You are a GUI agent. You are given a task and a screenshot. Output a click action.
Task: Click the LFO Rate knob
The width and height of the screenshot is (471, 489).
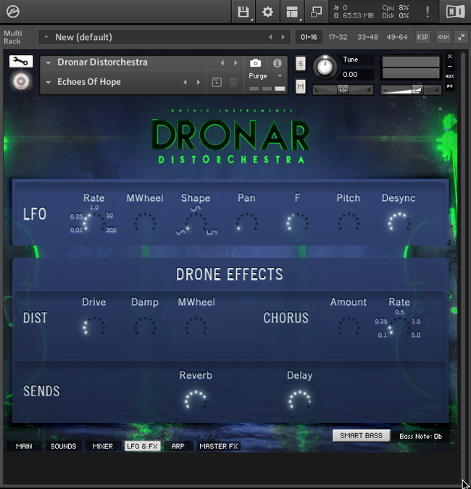pyautogui.click(x=94, y=223)
